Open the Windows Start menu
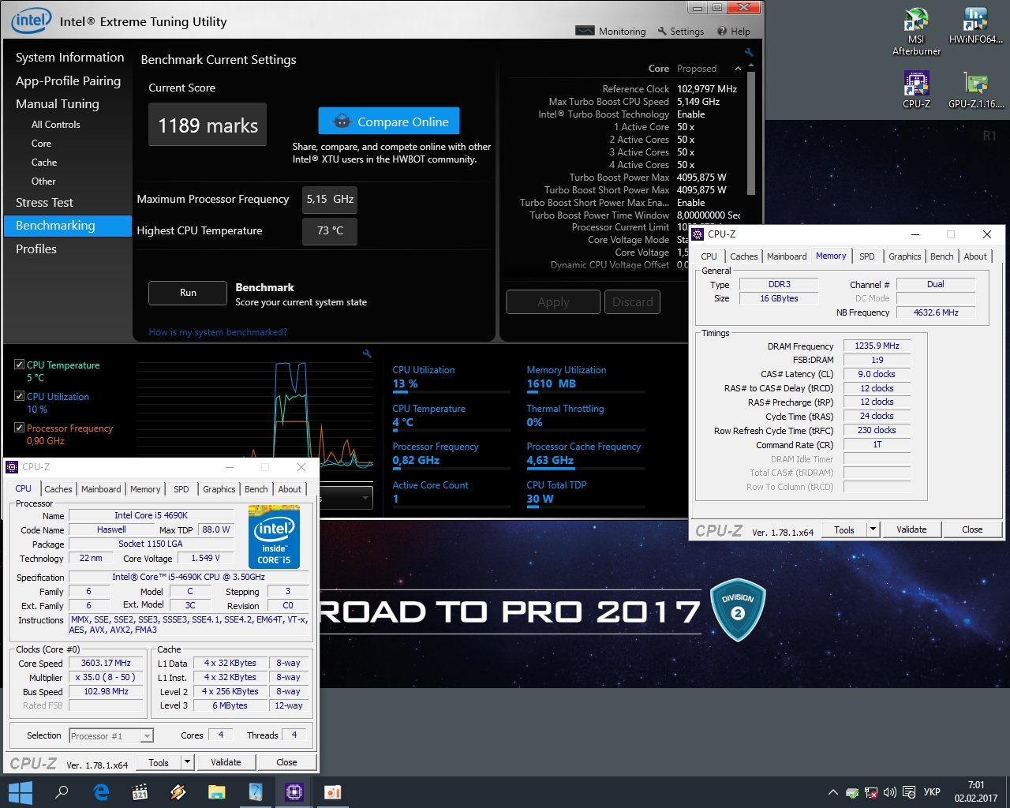Viewport: 1010px width, 808px height. 20,792
